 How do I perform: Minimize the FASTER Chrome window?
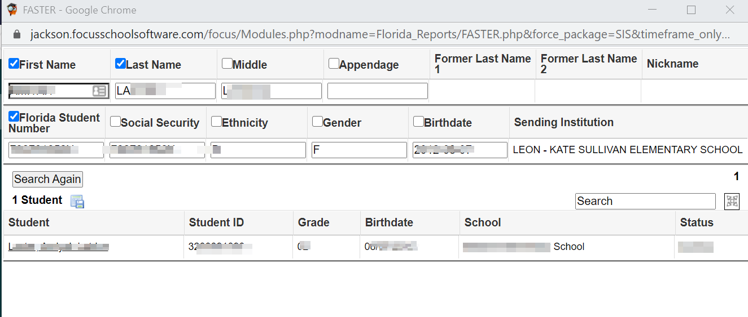pyautogui.click(x=653, y=10)
